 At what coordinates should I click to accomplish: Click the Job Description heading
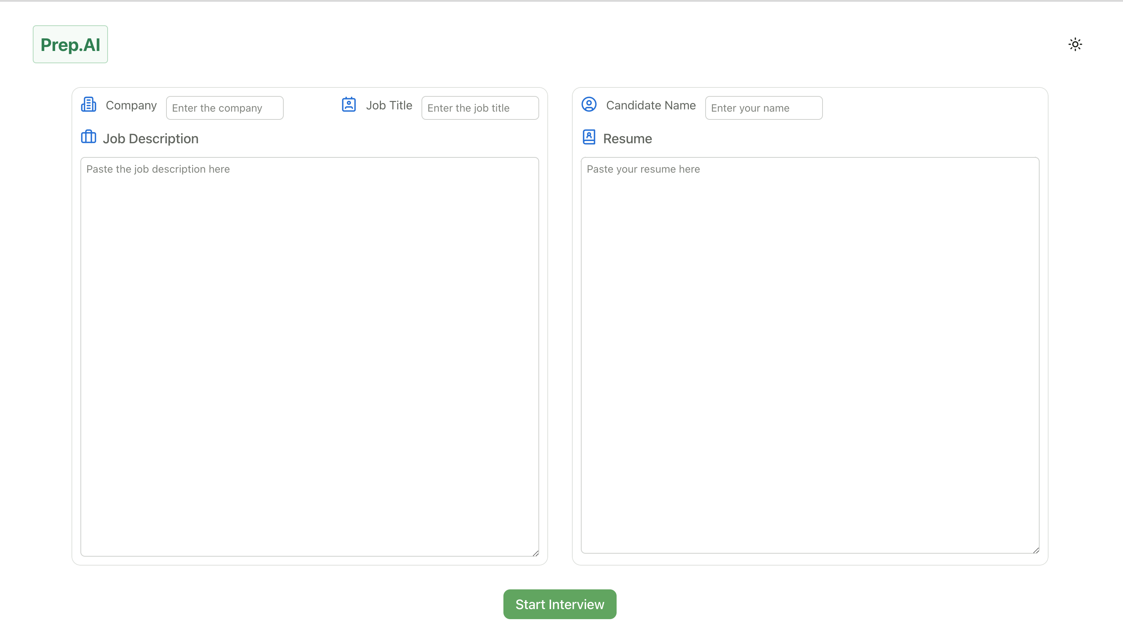tap(150, 139)
